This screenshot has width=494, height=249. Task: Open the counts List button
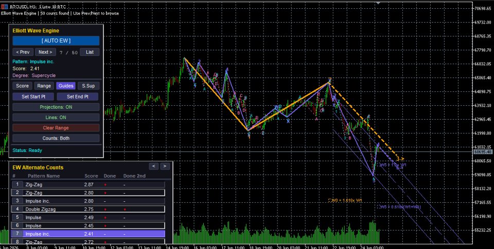pyautogui.click(x=90, y=52)
